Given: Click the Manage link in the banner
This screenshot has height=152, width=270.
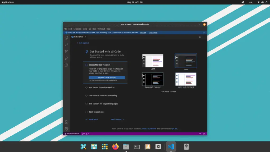Looking at the screenshot, I should coord(143,32).
